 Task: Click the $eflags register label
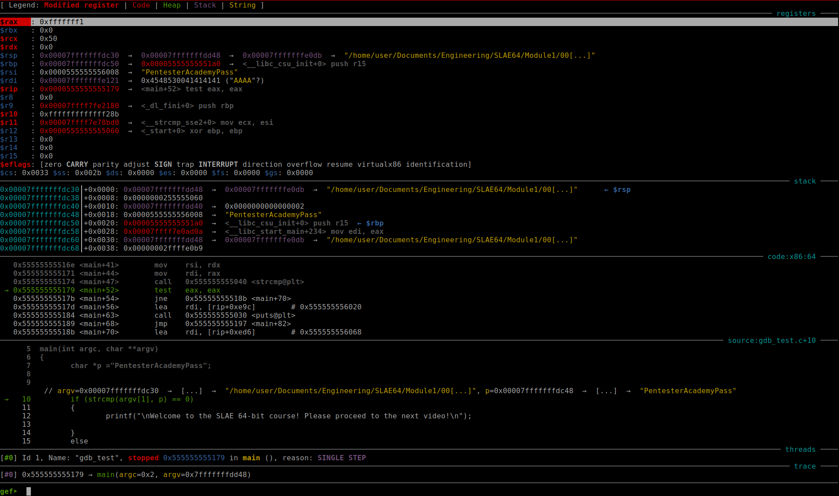pos(15,165)
